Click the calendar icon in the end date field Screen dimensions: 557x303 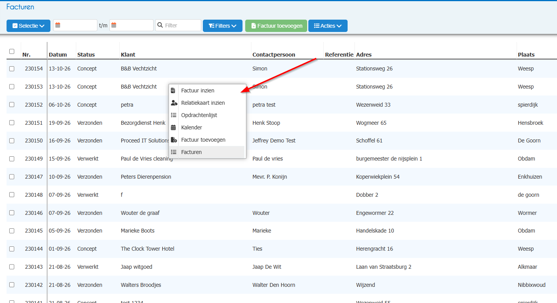114,25
